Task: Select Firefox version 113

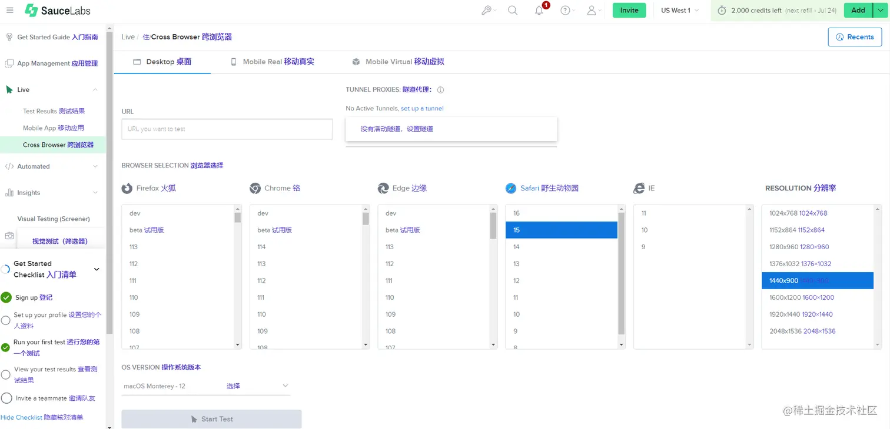Action: (x=178, y=247)
